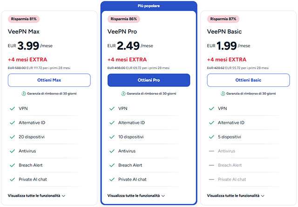Click the dash icon beside Breach Alert in Basic
Viewport: 298px width, 207px height.
pyautogui.click(x=211, y=165)
